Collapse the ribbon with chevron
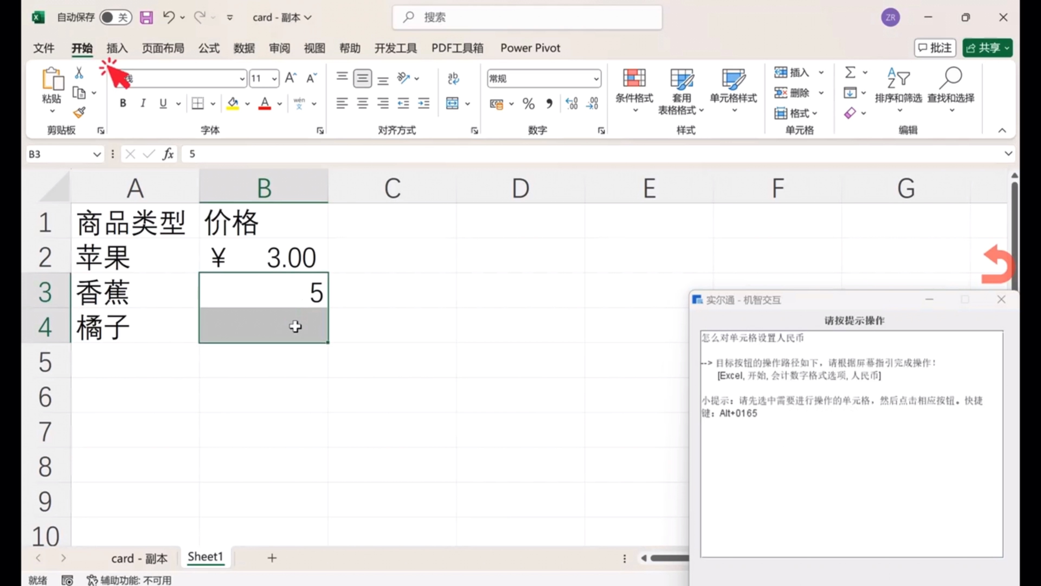The width and height of the screenshot is (1041, 586). [1002, 130]
